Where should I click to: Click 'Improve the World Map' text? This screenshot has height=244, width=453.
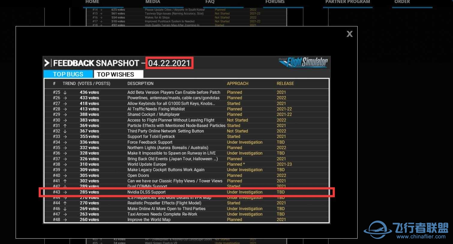click(149, 220)
